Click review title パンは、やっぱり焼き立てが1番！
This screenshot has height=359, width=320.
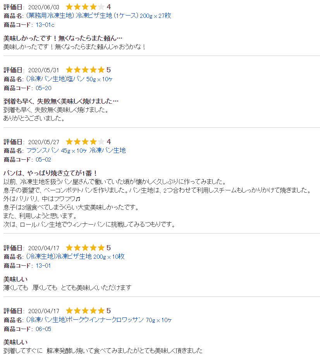(x=50, y=173)
